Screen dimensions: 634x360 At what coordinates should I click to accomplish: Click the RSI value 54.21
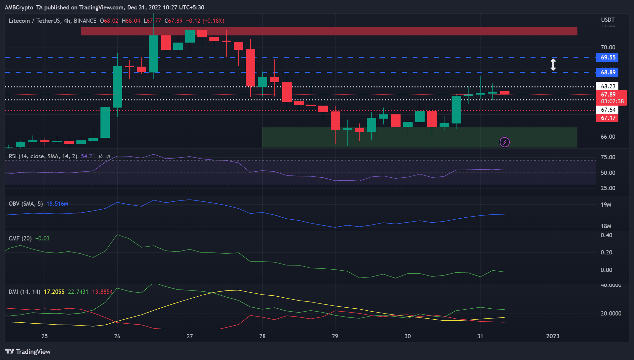click(88, 156)
